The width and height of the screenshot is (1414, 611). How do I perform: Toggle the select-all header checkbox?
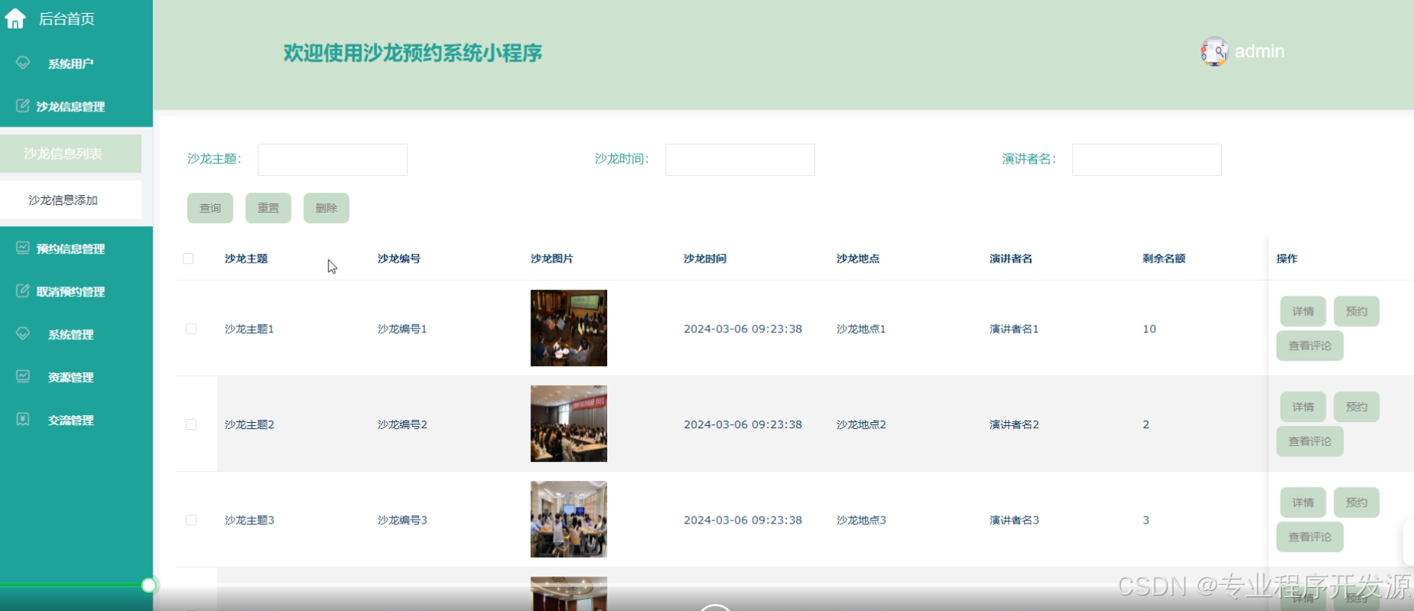coord(188,259)
